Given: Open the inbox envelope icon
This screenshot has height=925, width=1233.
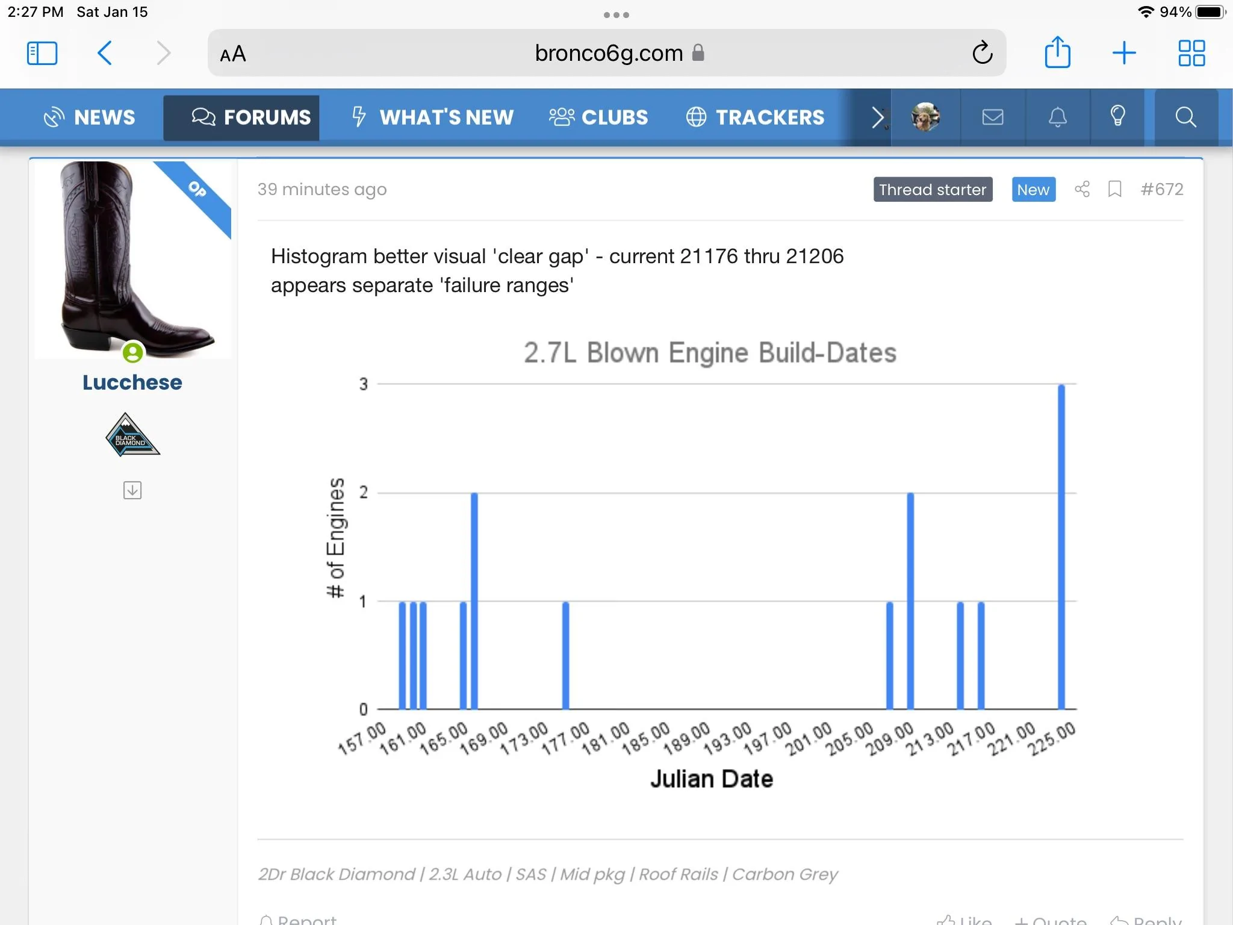Looking at the screenshot, I should coord(993,117).
